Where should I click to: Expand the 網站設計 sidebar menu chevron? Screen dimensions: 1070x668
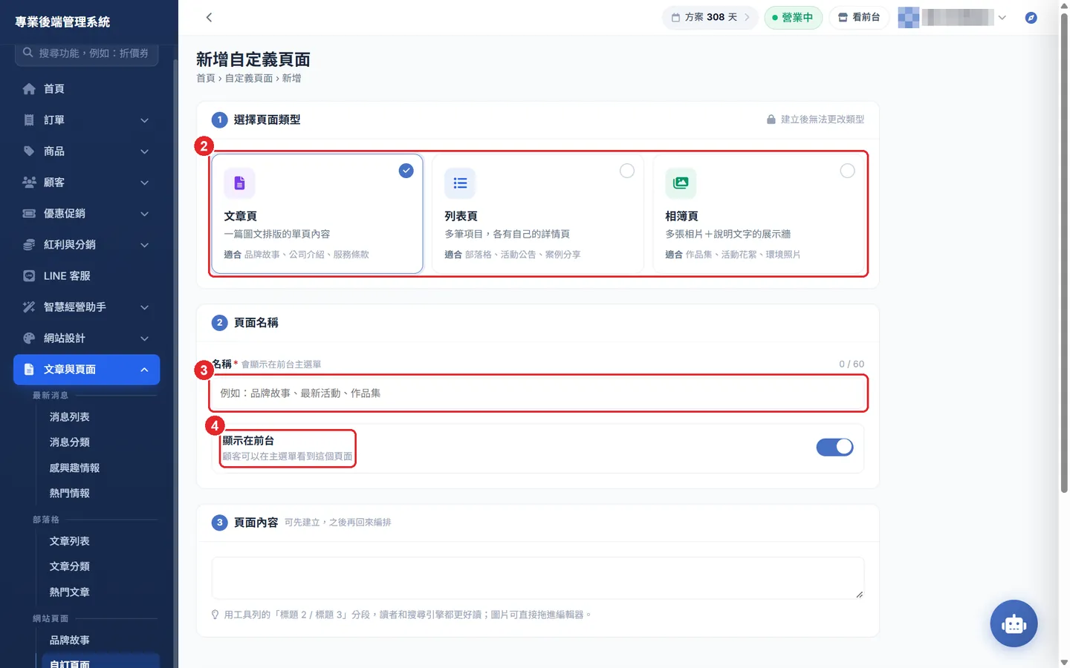(145, 338)
